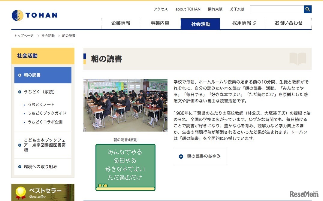
Task: Expand the うちどくノート sub-item triangle
Action: click(x=24, y=105)
